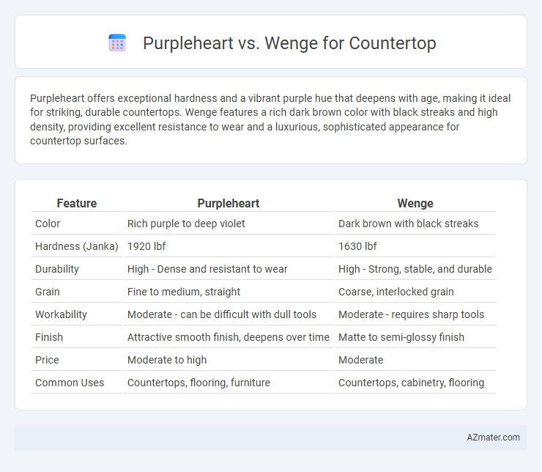Image resolution: width=542 pixels, height=472 pixels.
Task: Select the Moderate to high price cell
Action: [167, 360]
